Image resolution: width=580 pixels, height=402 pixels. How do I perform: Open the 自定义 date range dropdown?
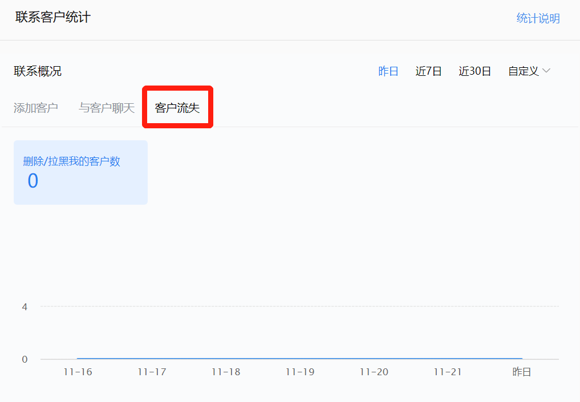point(524,71)
